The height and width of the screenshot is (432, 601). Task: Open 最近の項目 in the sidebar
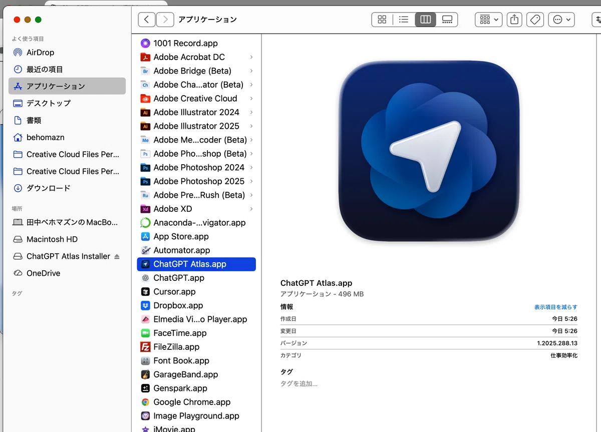pyautogui.click(x=67, y=70)
